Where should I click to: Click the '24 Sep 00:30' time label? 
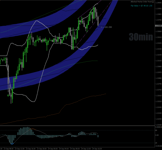tap(53, 149)
